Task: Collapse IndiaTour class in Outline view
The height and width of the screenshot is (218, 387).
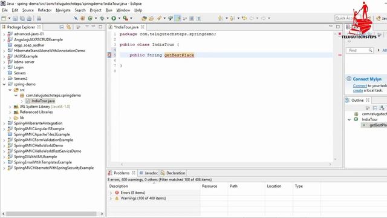Action: tap(349, 120)
